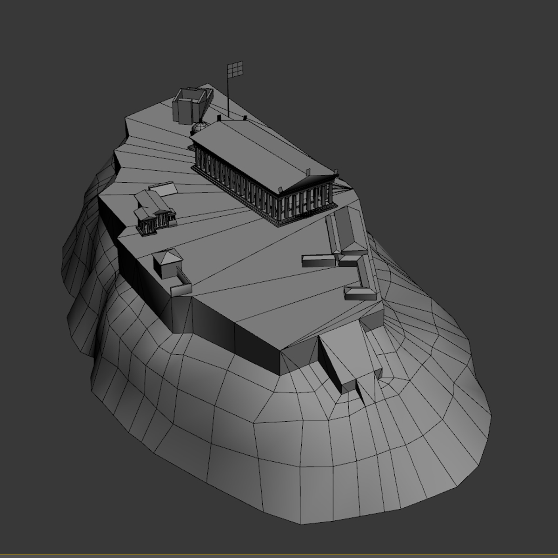
Task: Select the grid flag atop the pole
Action: pyautogui.click(x=235, y=69)
